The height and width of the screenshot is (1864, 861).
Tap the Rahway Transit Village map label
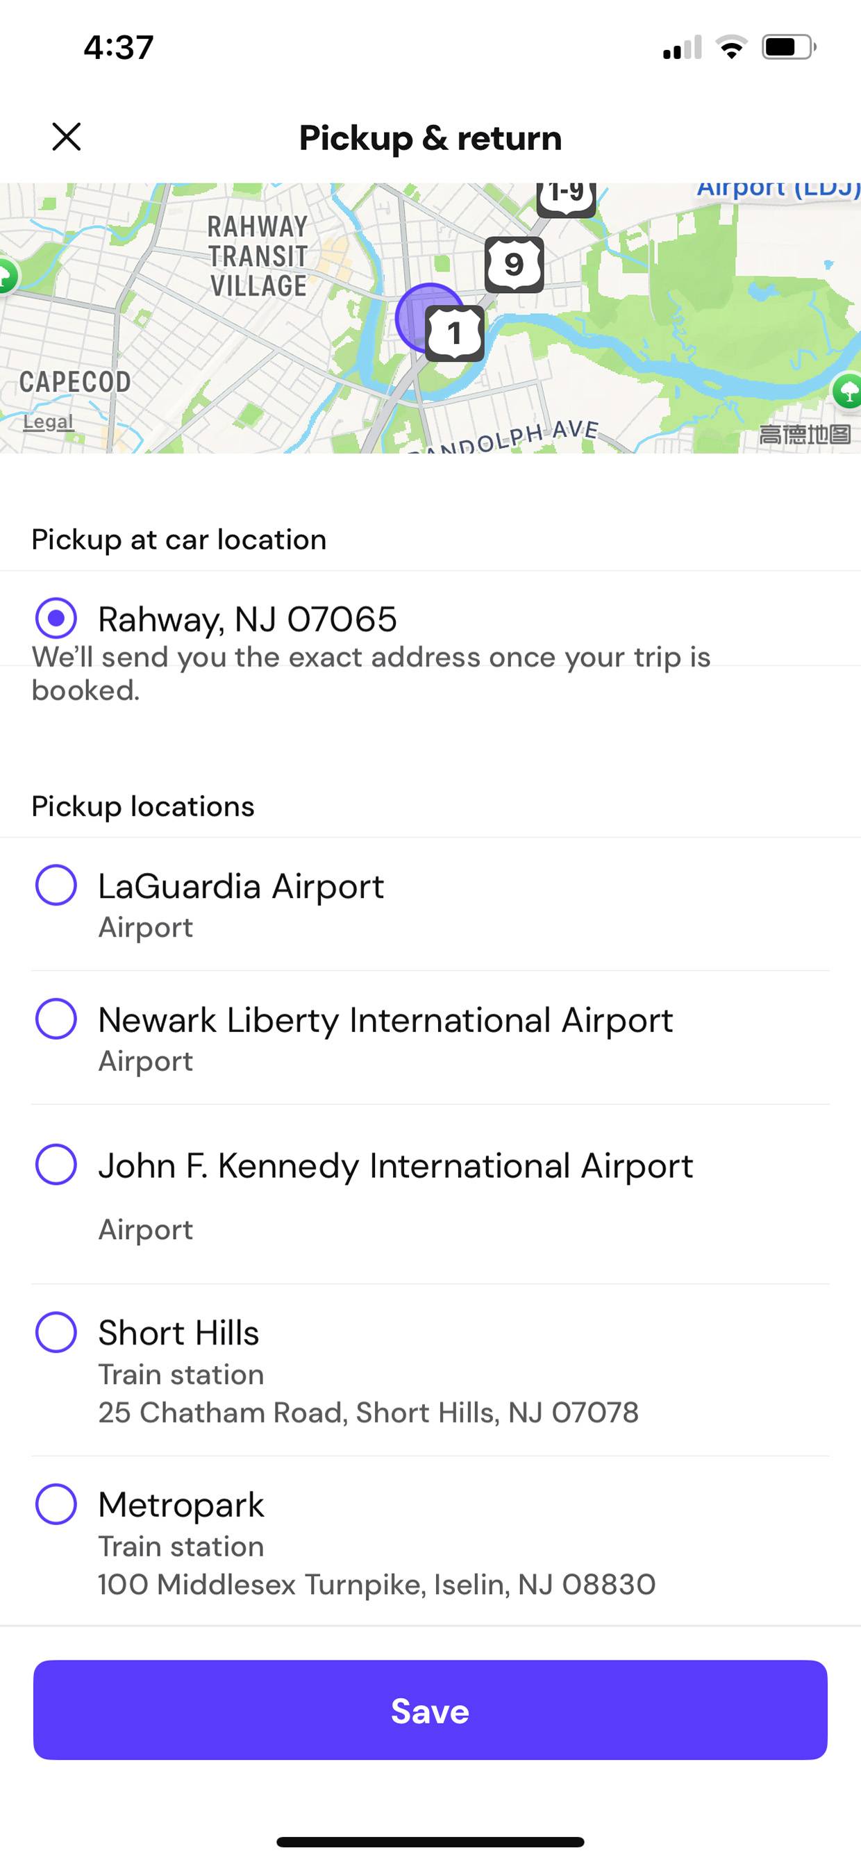click(258, 256)
